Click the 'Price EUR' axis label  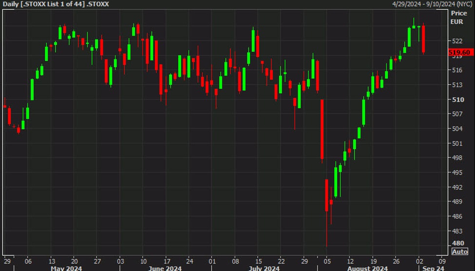tap(459, 17)
